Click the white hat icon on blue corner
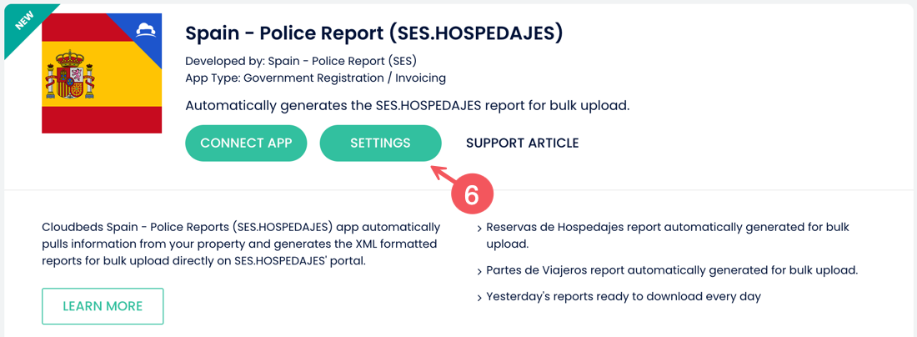This screenshot has height=337, width=917. (x=145, y=30)
